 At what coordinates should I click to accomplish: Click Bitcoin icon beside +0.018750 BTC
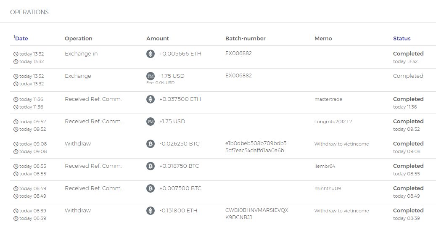[x=150, y=166]
